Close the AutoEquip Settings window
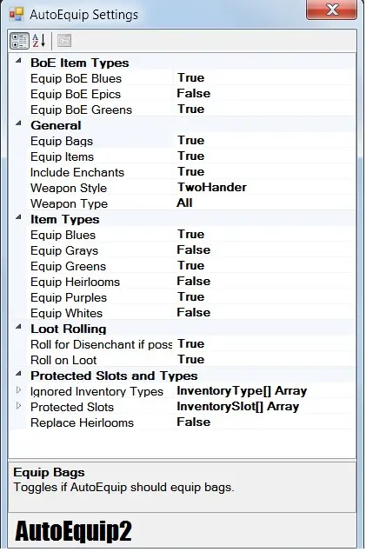Image resolution: width=366 pixels, height=552 pixels. pyautogui.click(x=331, y=10)
